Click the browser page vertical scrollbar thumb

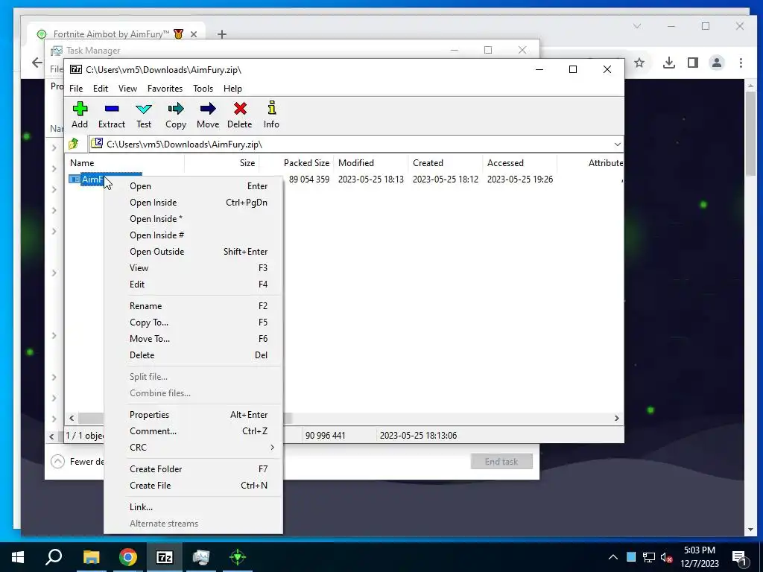750,135
